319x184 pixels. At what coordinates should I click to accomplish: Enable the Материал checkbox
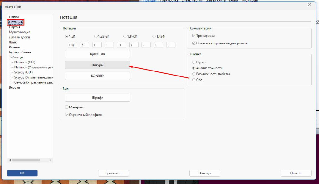pyautogui.click(x=67, y=107)
